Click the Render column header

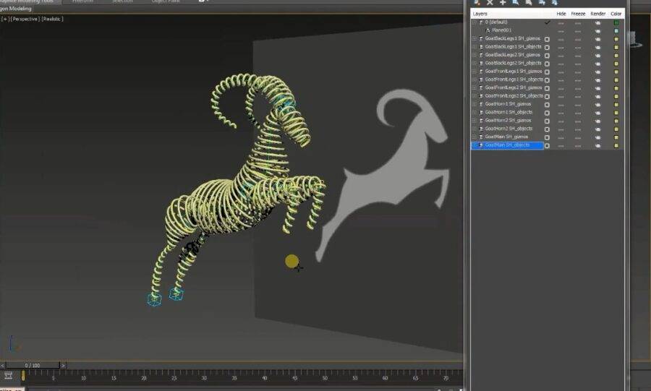pyautogui.click(x=598, y=14)
